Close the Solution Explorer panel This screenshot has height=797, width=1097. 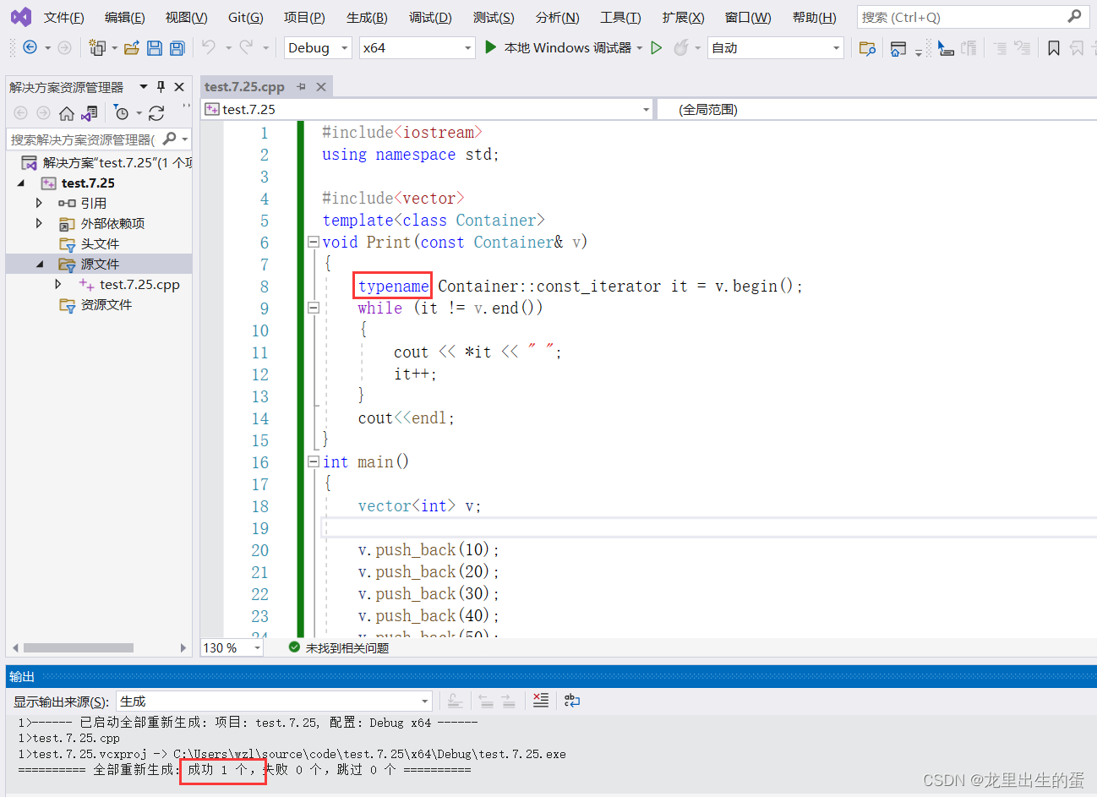click(x=179, y=86)
